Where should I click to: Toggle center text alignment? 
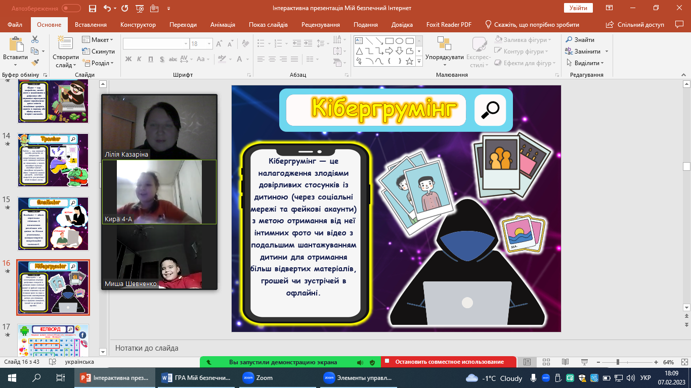273,59
